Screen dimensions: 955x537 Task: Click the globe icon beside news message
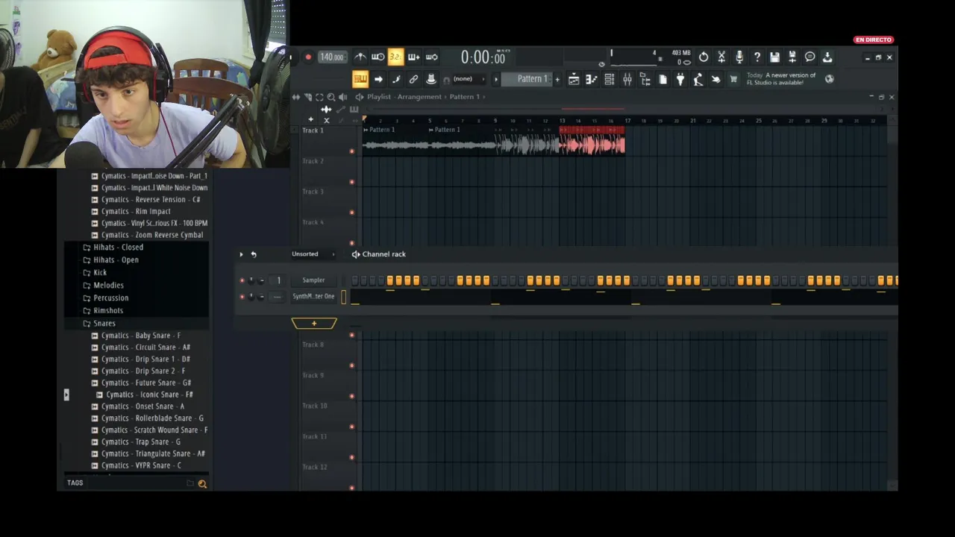click(829, 79)
